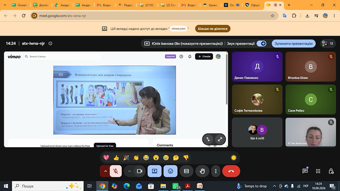Unmute the microphone
This screenshot has height=191, width=340.
tap(116, 171)
